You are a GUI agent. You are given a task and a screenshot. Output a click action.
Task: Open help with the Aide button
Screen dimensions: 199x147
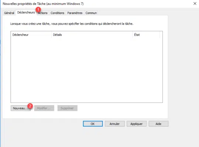click(158, 124)
